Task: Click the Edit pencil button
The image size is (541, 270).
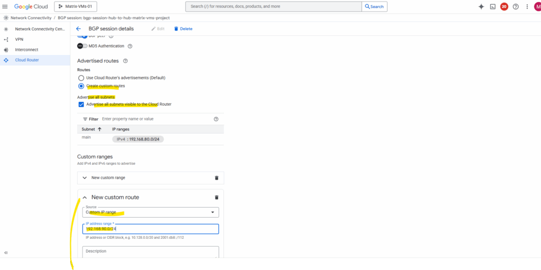Action: 157,29
